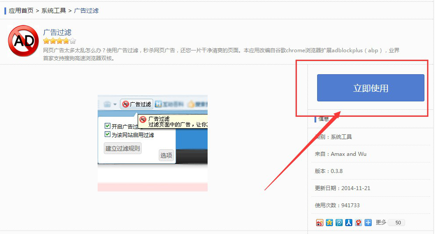
Task: Share via the red mascot icon
Action: 358,223
